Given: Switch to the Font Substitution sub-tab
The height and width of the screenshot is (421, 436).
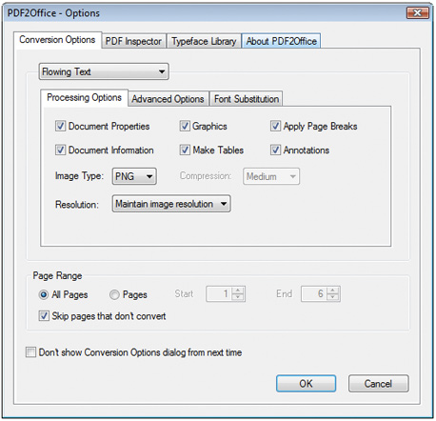Looking at the screenshot, I should (247, 99).
